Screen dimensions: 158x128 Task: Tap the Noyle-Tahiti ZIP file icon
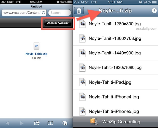pyautogui.click(x=36, y=46)
